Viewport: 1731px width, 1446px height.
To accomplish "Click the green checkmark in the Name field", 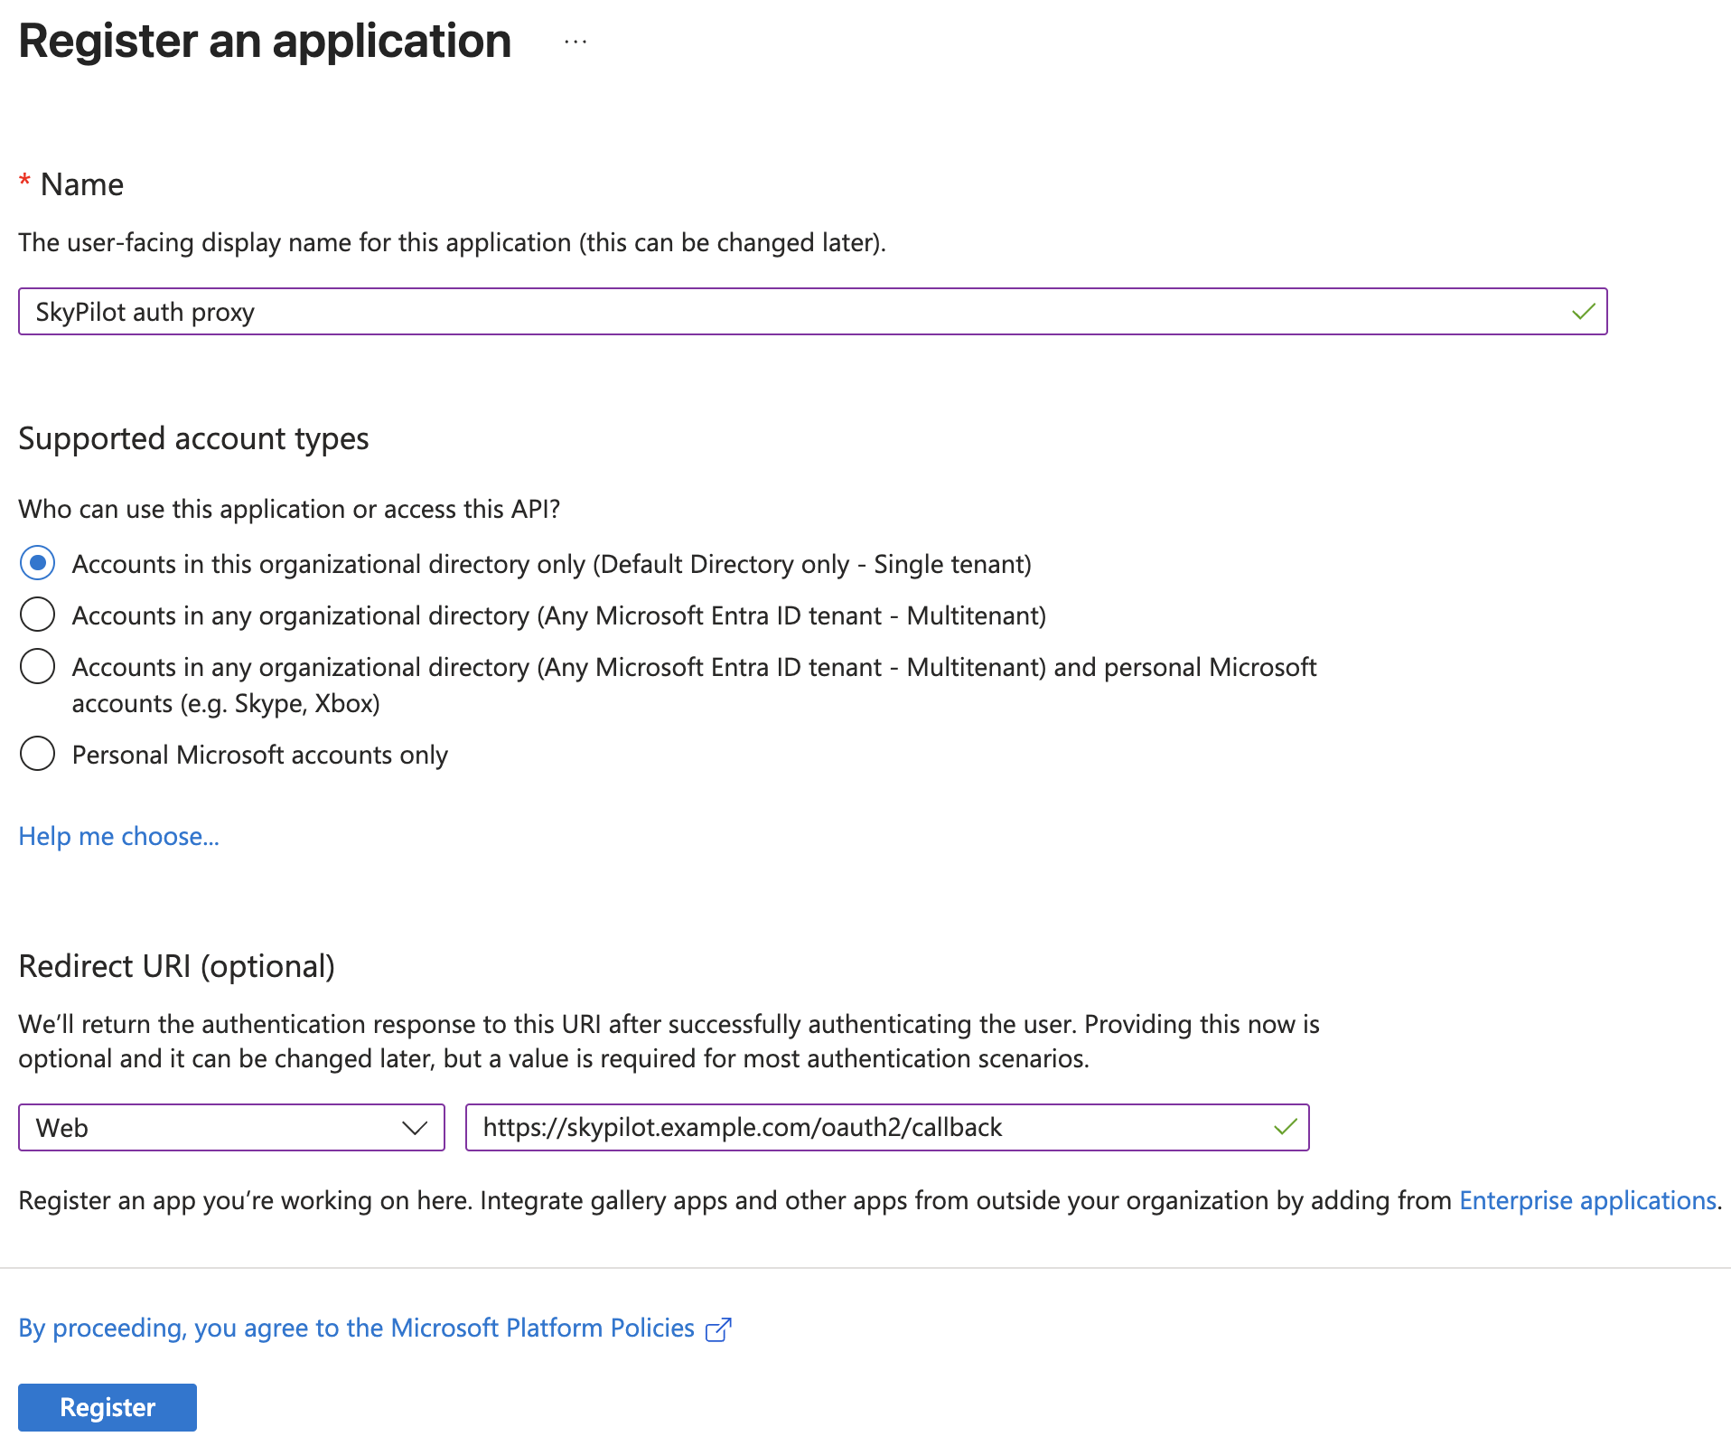I will [1582, 312].
